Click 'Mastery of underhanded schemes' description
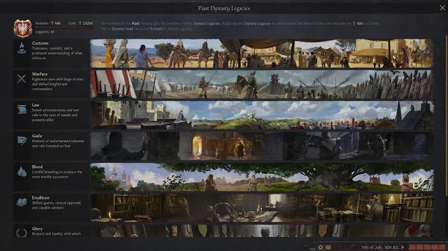The height and width of the screenshot is (251, 448). (x=58, y=143)
